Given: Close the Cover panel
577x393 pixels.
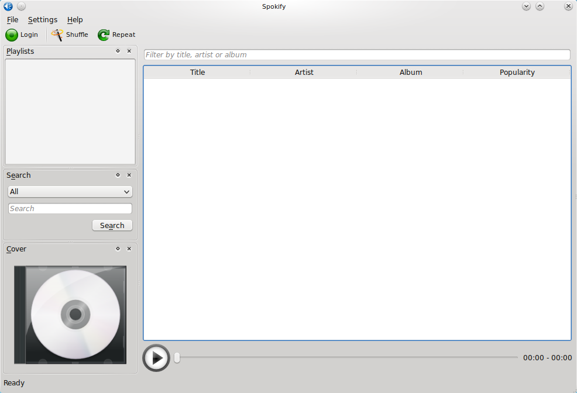Looking at the screenshot, I should coord(129,249).
